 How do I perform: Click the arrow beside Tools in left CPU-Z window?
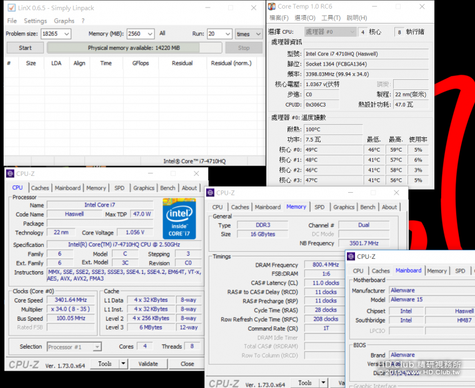click(123, 364)
